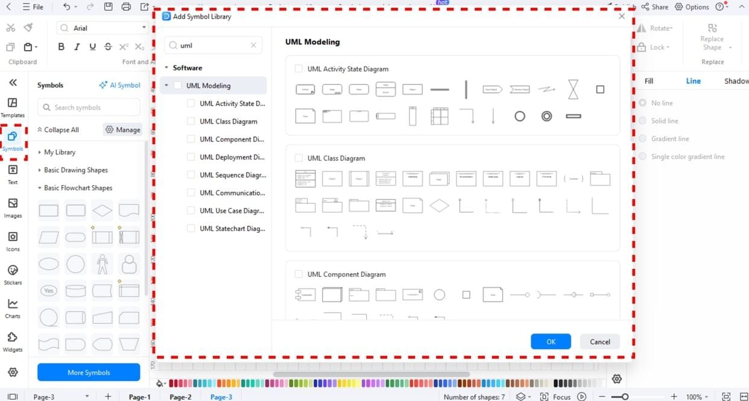Check UML Deployment Di... in the tree
This screenshot has width=749, height=401.
(191, 157)
